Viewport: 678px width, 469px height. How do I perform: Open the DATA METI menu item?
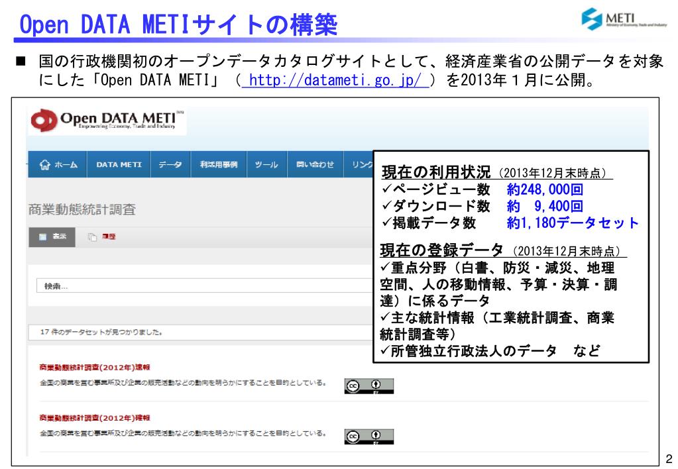pyautogui.click(x=119, y=165)
